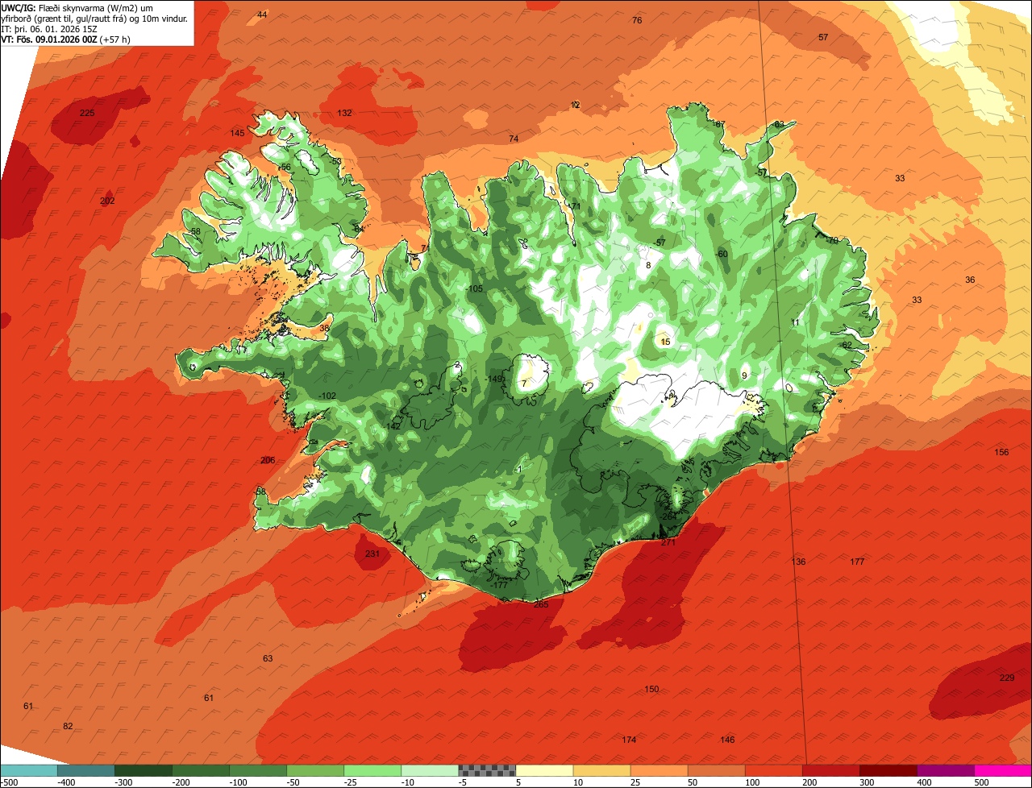Click the land value '-149' in central Iceland
The width and height of the screenshot is (1032, 788).
[x=494, y=379]
